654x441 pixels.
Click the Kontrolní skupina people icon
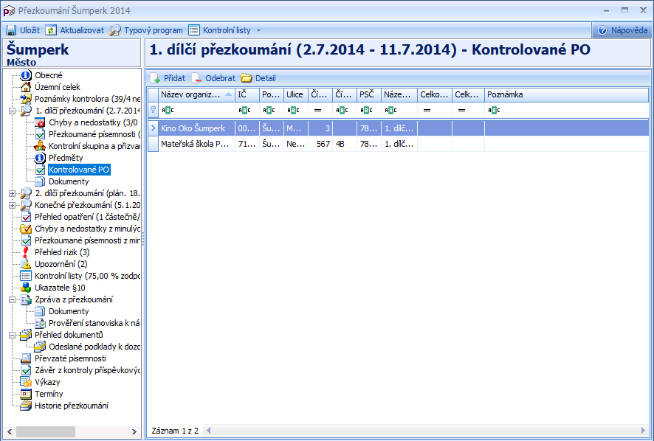click(40, 146)
